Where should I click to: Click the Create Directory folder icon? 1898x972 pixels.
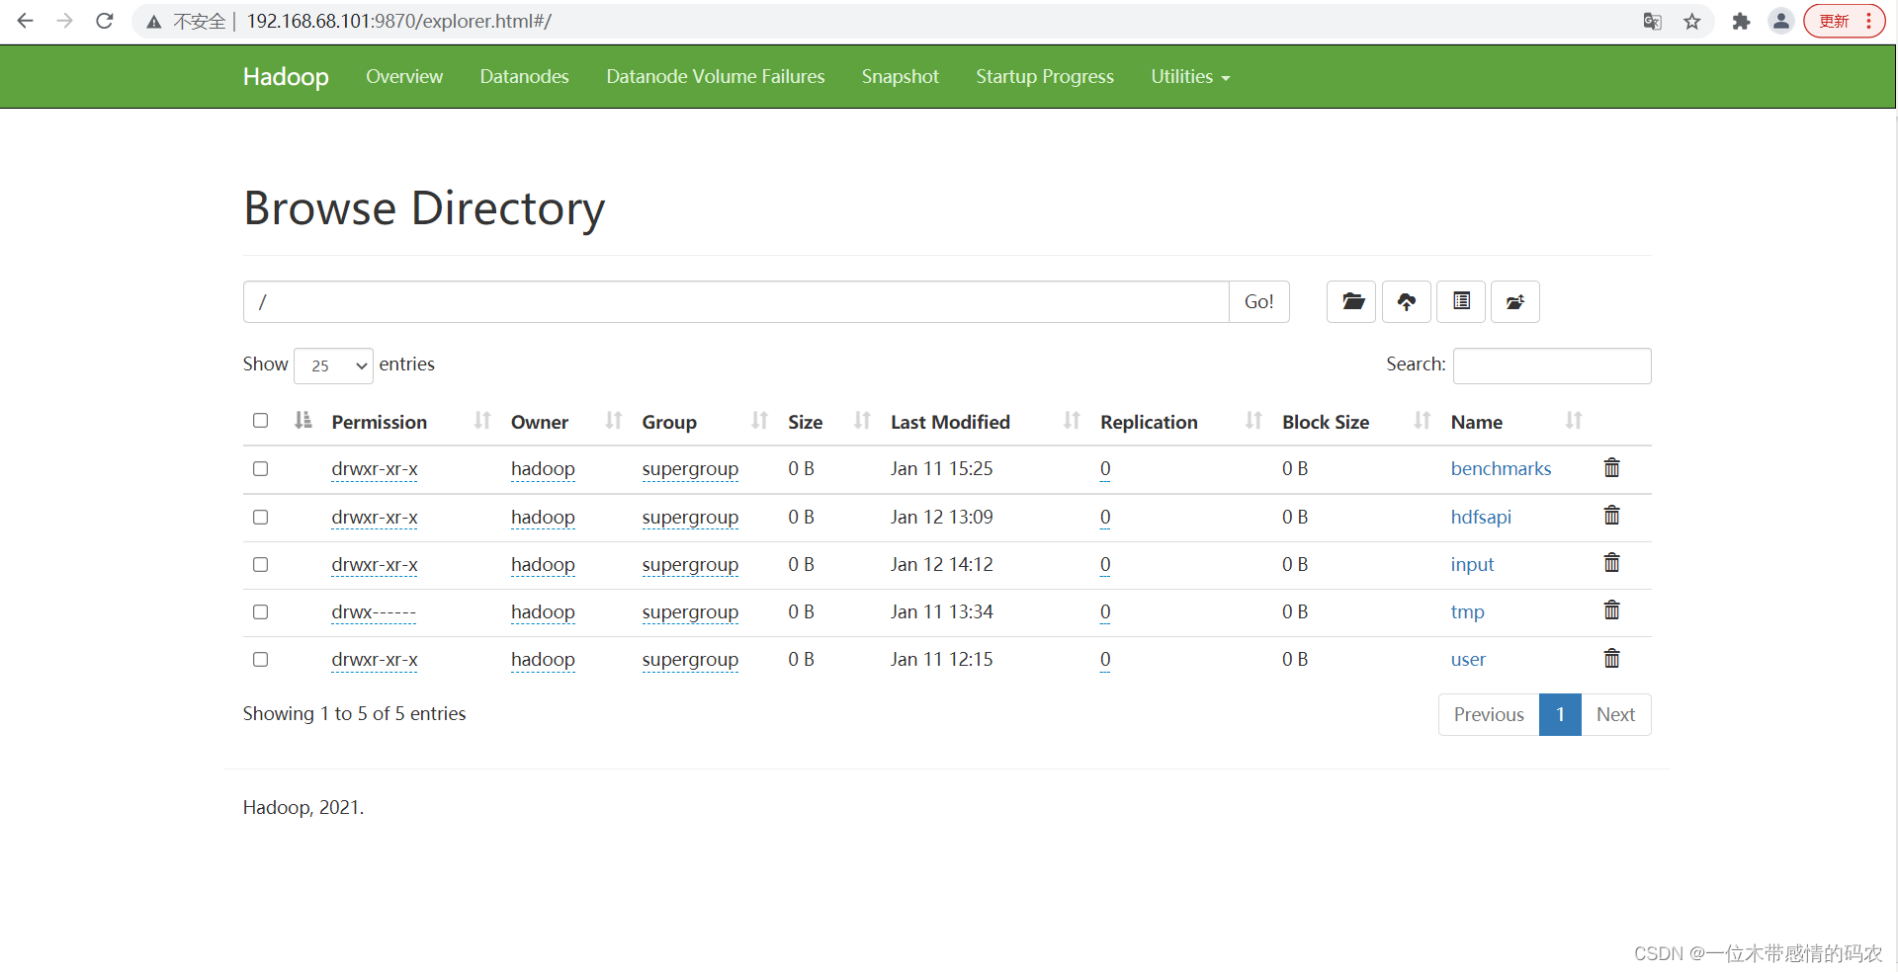tap(1351, 302)
